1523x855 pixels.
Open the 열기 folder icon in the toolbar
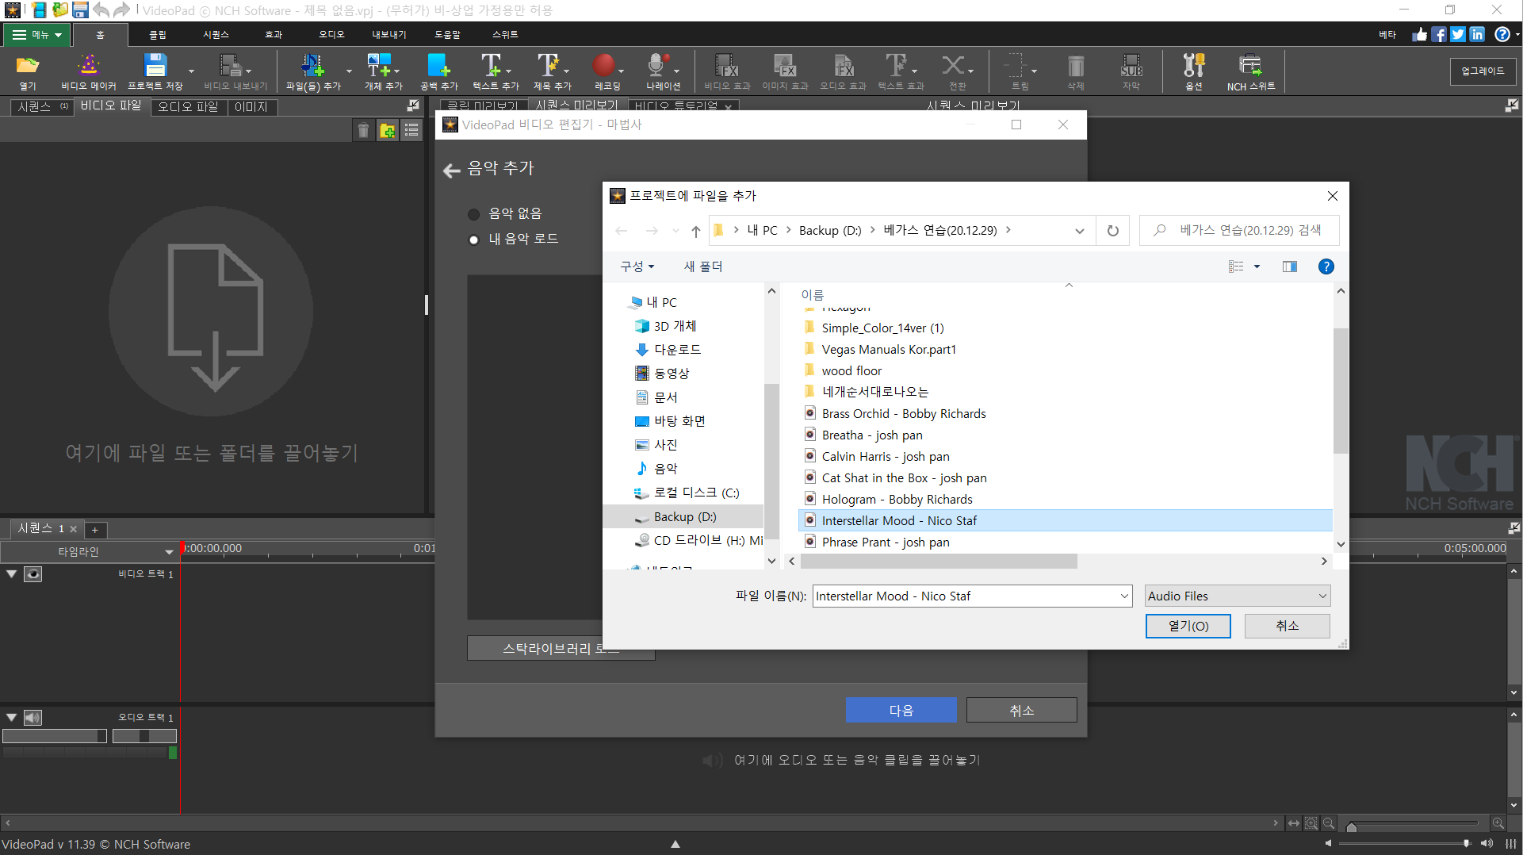pos(27,66)
